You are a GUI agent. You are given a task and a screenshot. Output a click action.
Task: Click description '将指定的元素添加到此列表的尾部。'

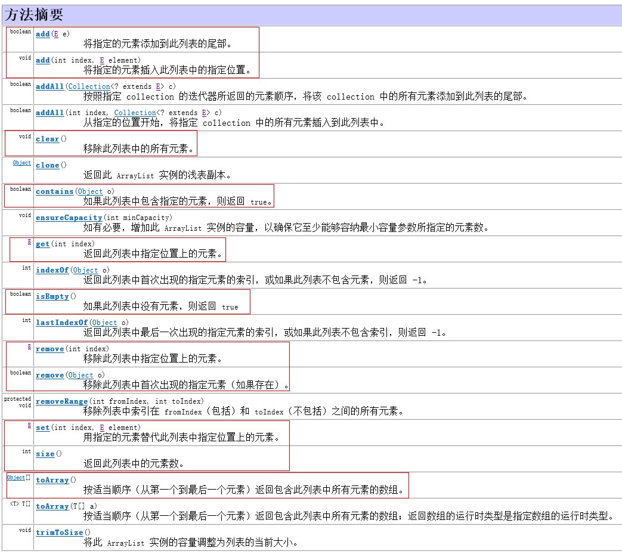point(157,44)
